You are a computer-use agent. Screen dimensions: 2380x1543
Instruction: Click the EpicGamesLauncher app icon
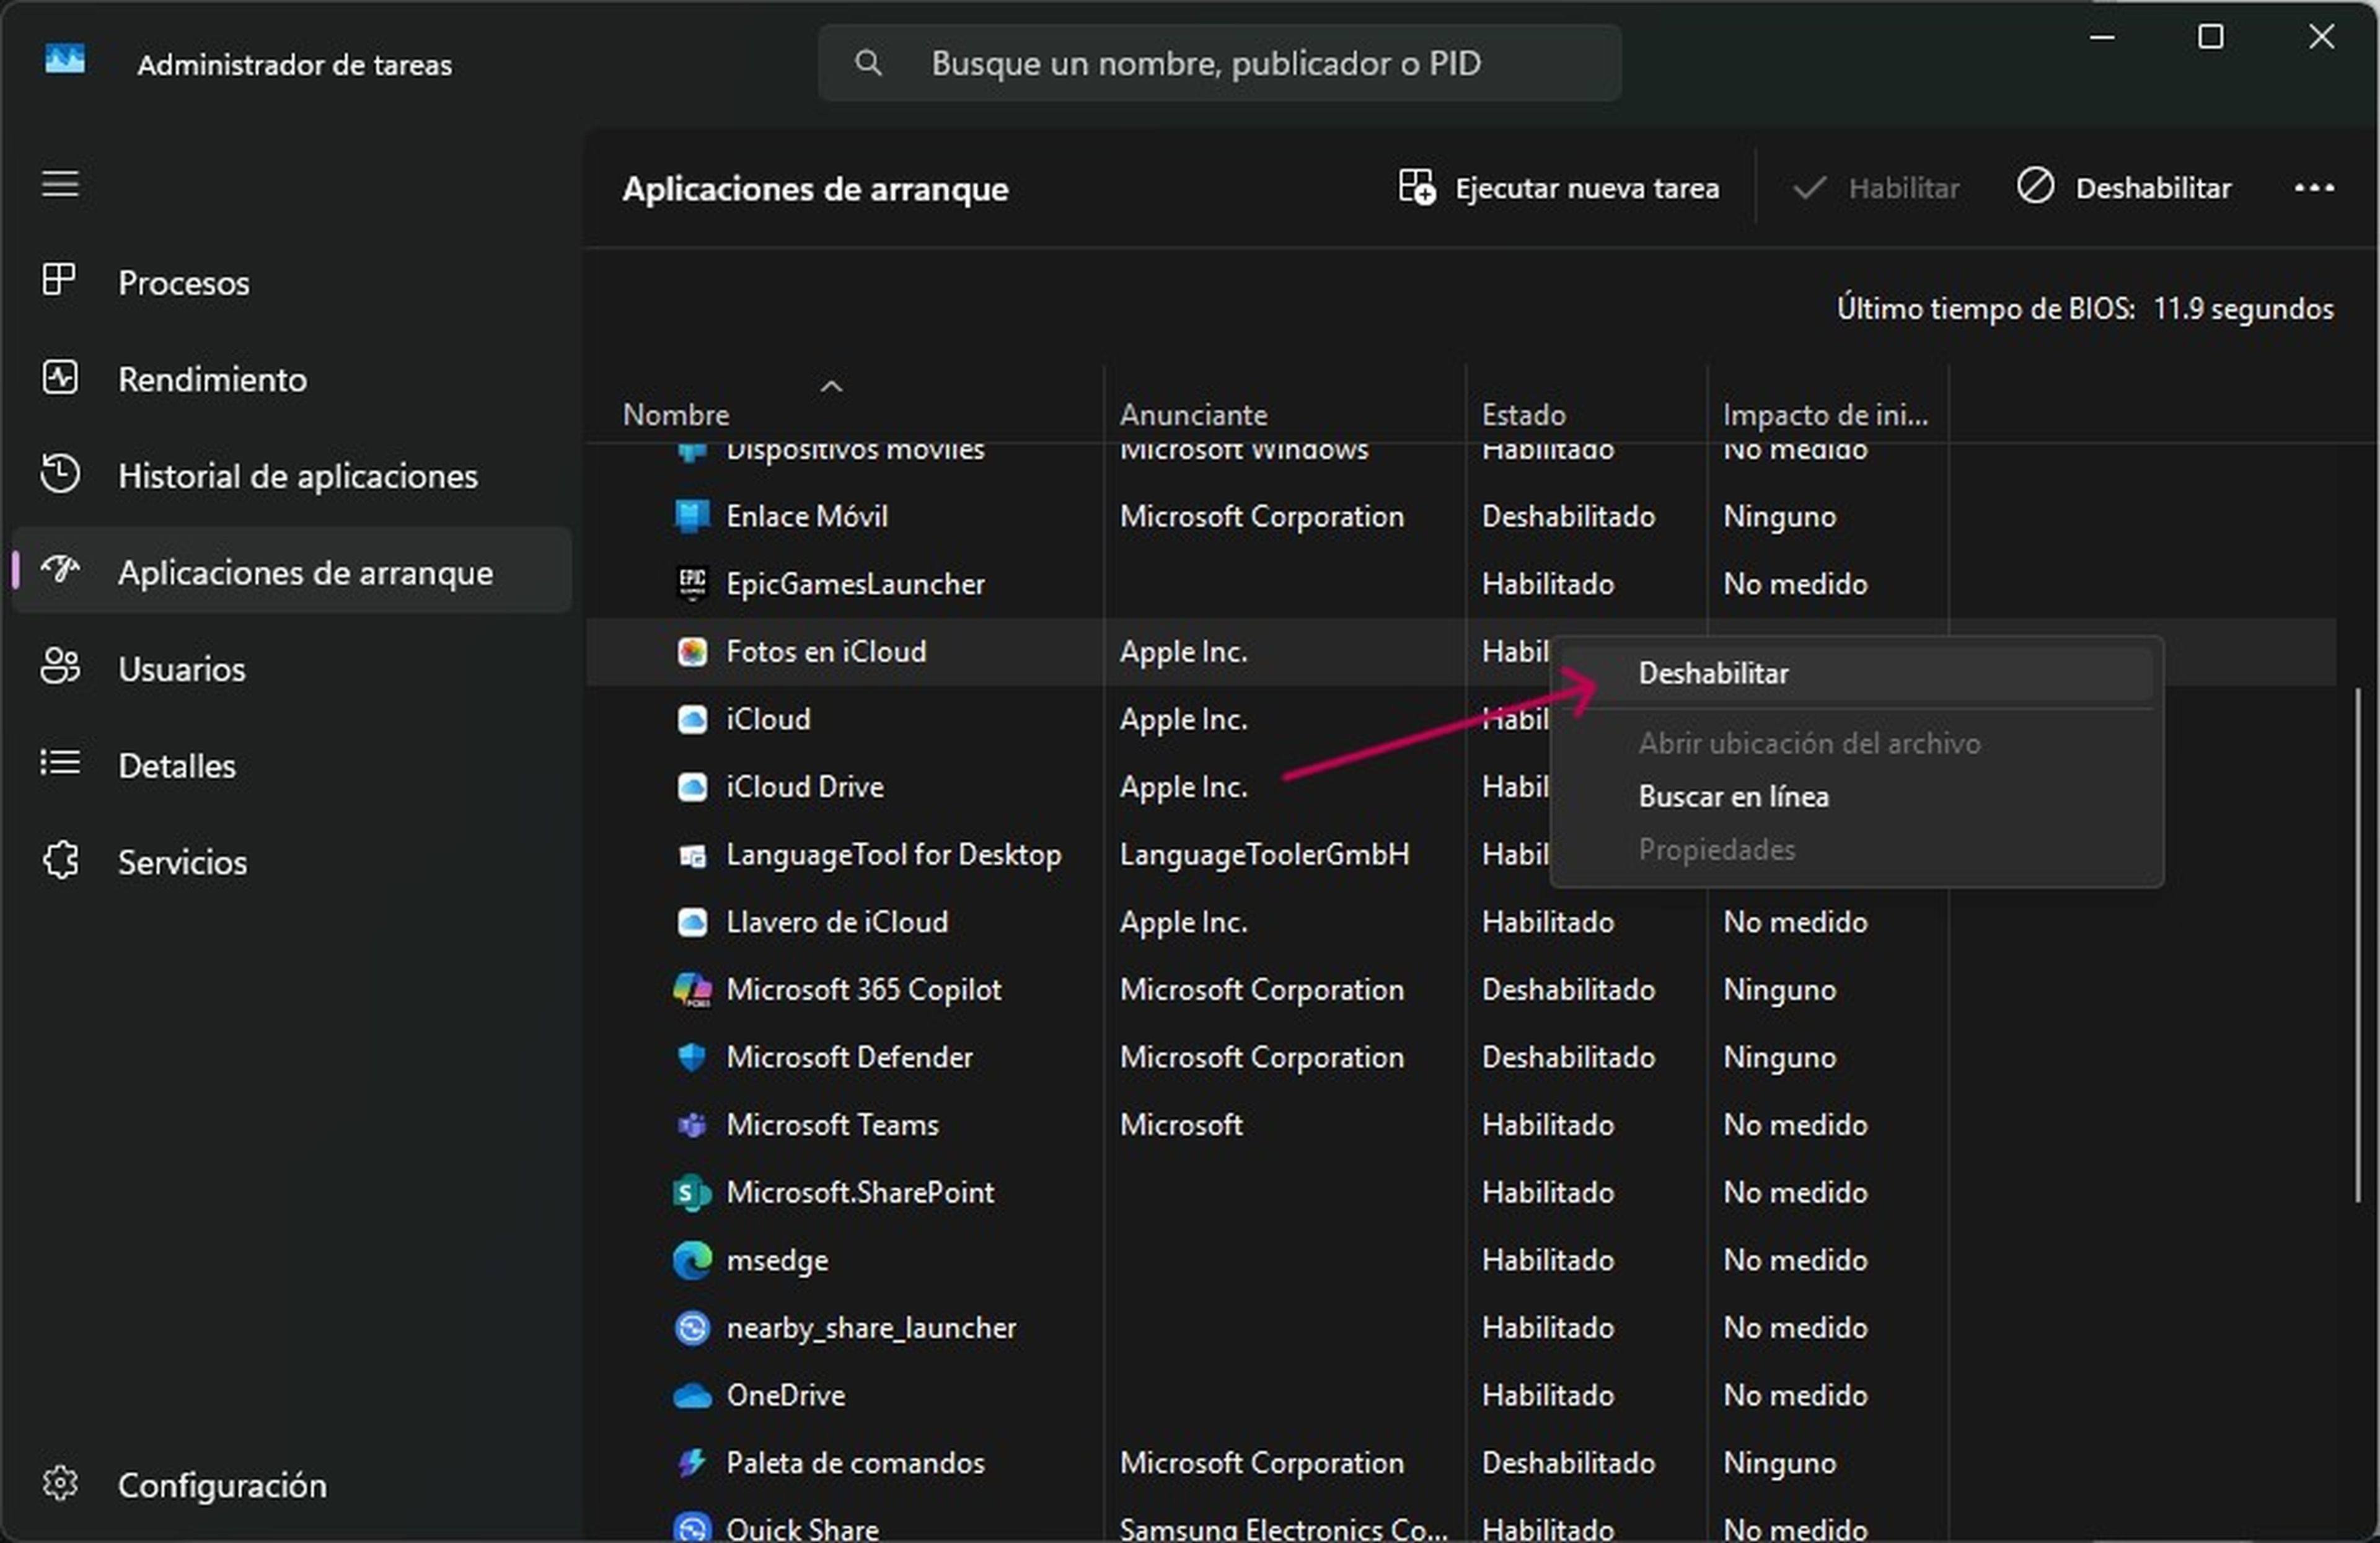pos(692,583)
